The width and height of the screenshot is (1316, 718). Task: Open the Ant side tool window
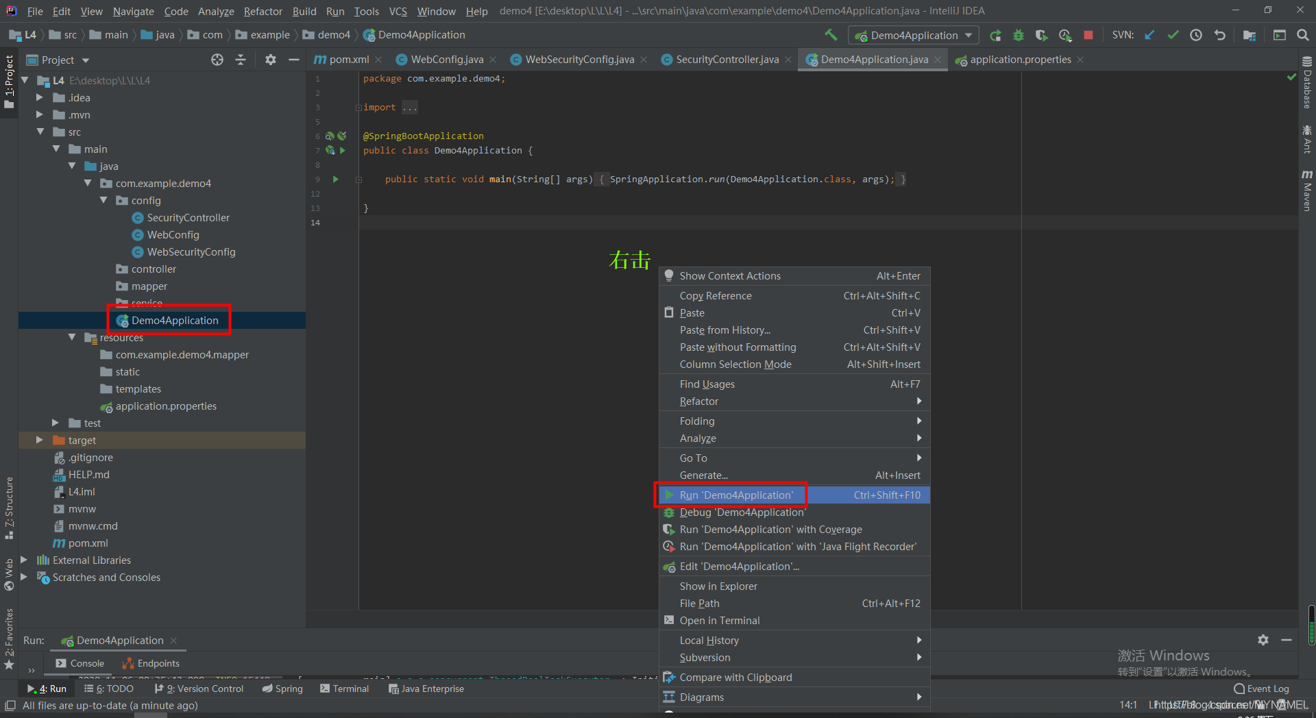coord(1307,139)
